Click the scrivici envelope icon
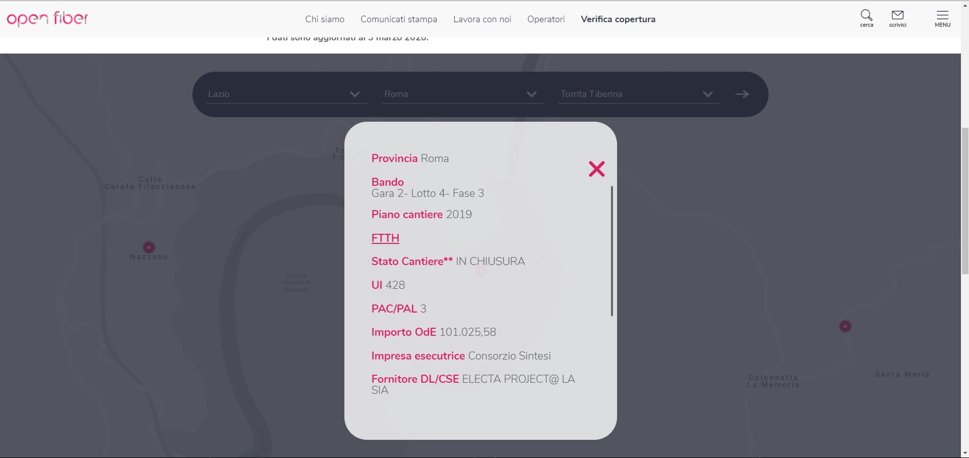Screen dimensions: 969x458 click(897, 18)
